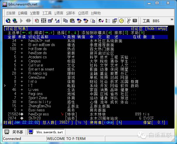Click the GameZone board row
Screen dimensions: 177x144
point(86,77)
